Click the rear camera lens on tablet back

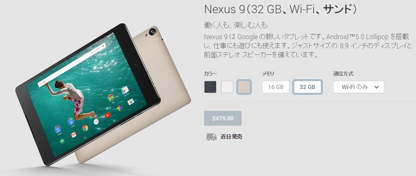click(x=152, y=32)
